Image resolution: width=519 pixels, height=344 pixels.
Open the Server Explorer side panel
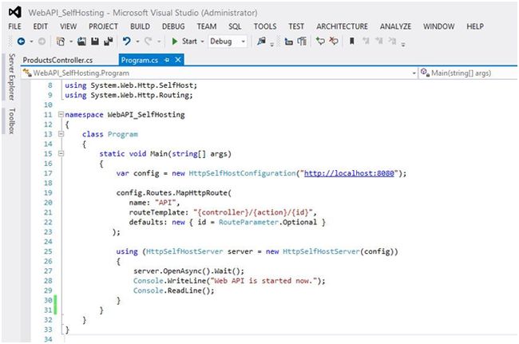pyautogui.click(x=12, y=77)
